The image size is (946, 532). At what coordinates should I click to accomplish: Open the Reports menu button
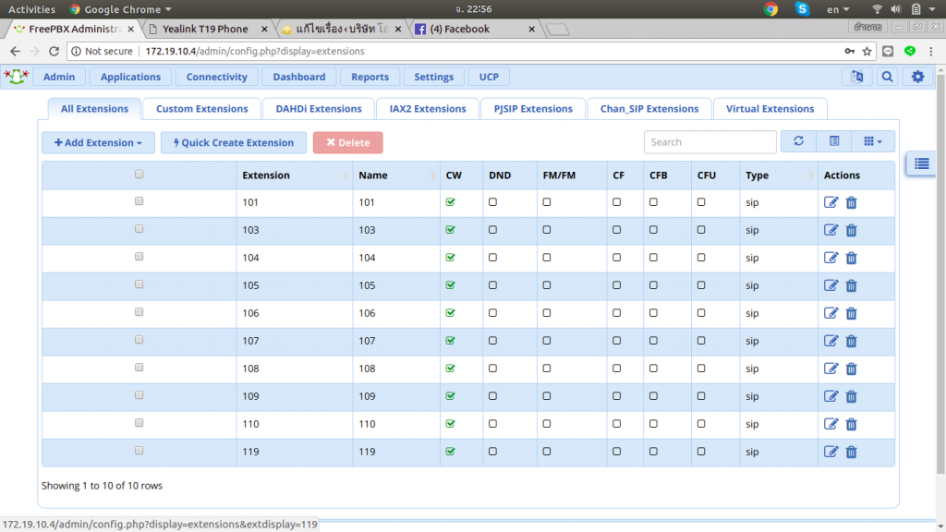[x=370, y=77]
